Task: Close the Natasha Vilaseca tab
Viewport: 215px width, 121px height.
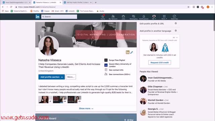Action: 60,2
